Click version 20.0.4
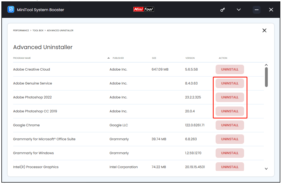This screenshot has width=282, height=184. point(190,111)
